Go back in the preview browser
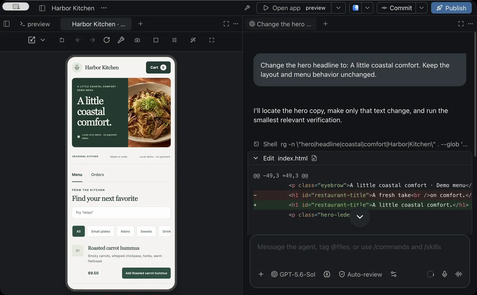 tap(78, 40)
